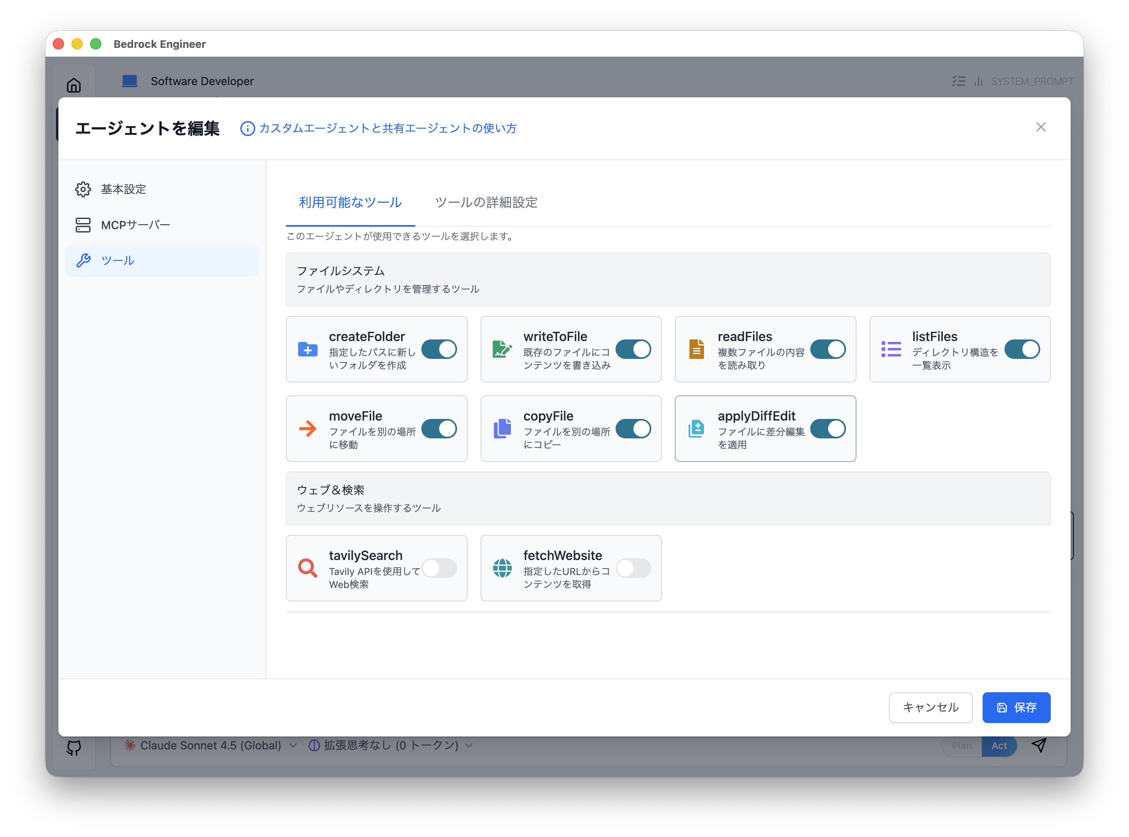Click the applyDiffEdit clipboard icon

click(696, 429)
